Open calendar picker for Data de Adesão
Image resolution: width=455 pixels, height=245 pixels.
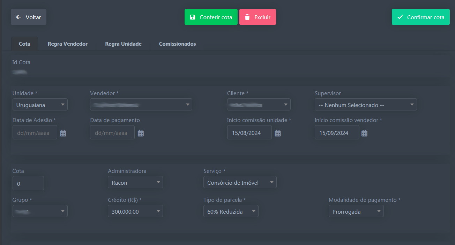click(63, 133)
